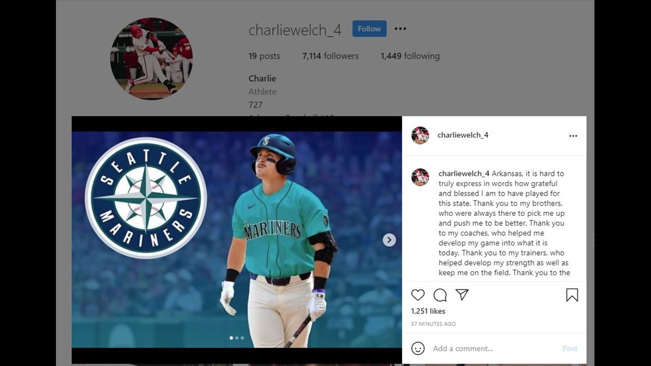
Task: View the 7,114 followers list
Action: (330, 56)
